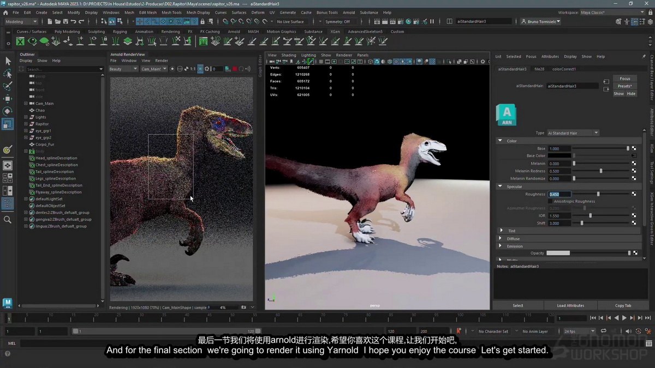Collapse the Color section

click(x=500, y=141)
